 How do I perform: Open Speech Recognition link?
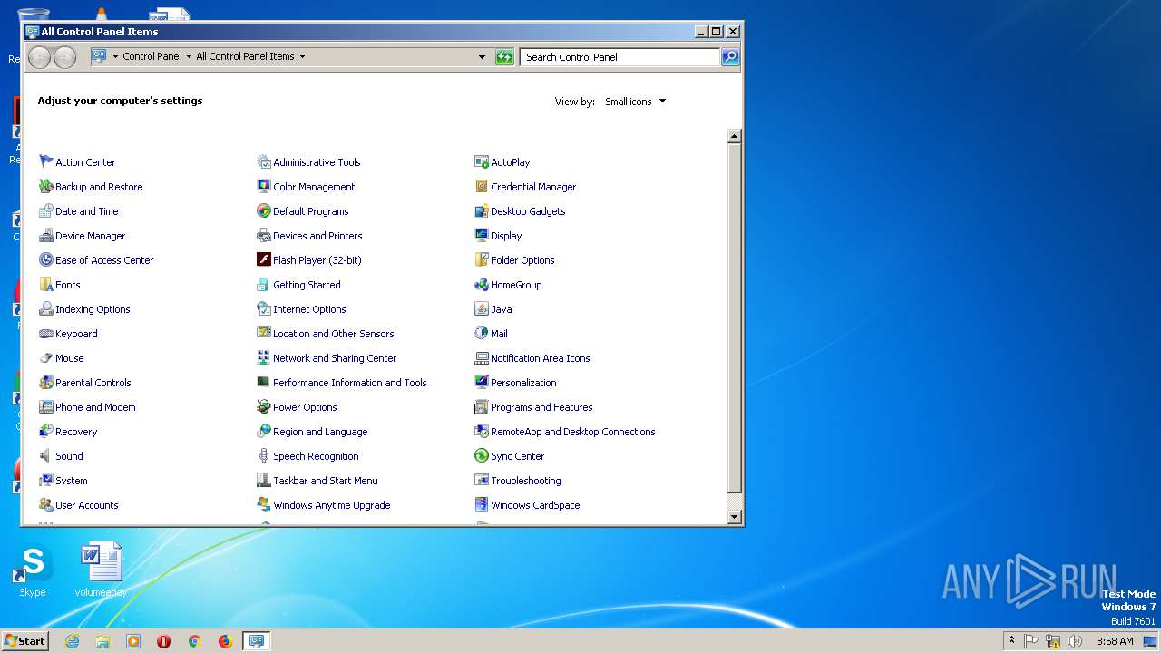coord(316,456)
